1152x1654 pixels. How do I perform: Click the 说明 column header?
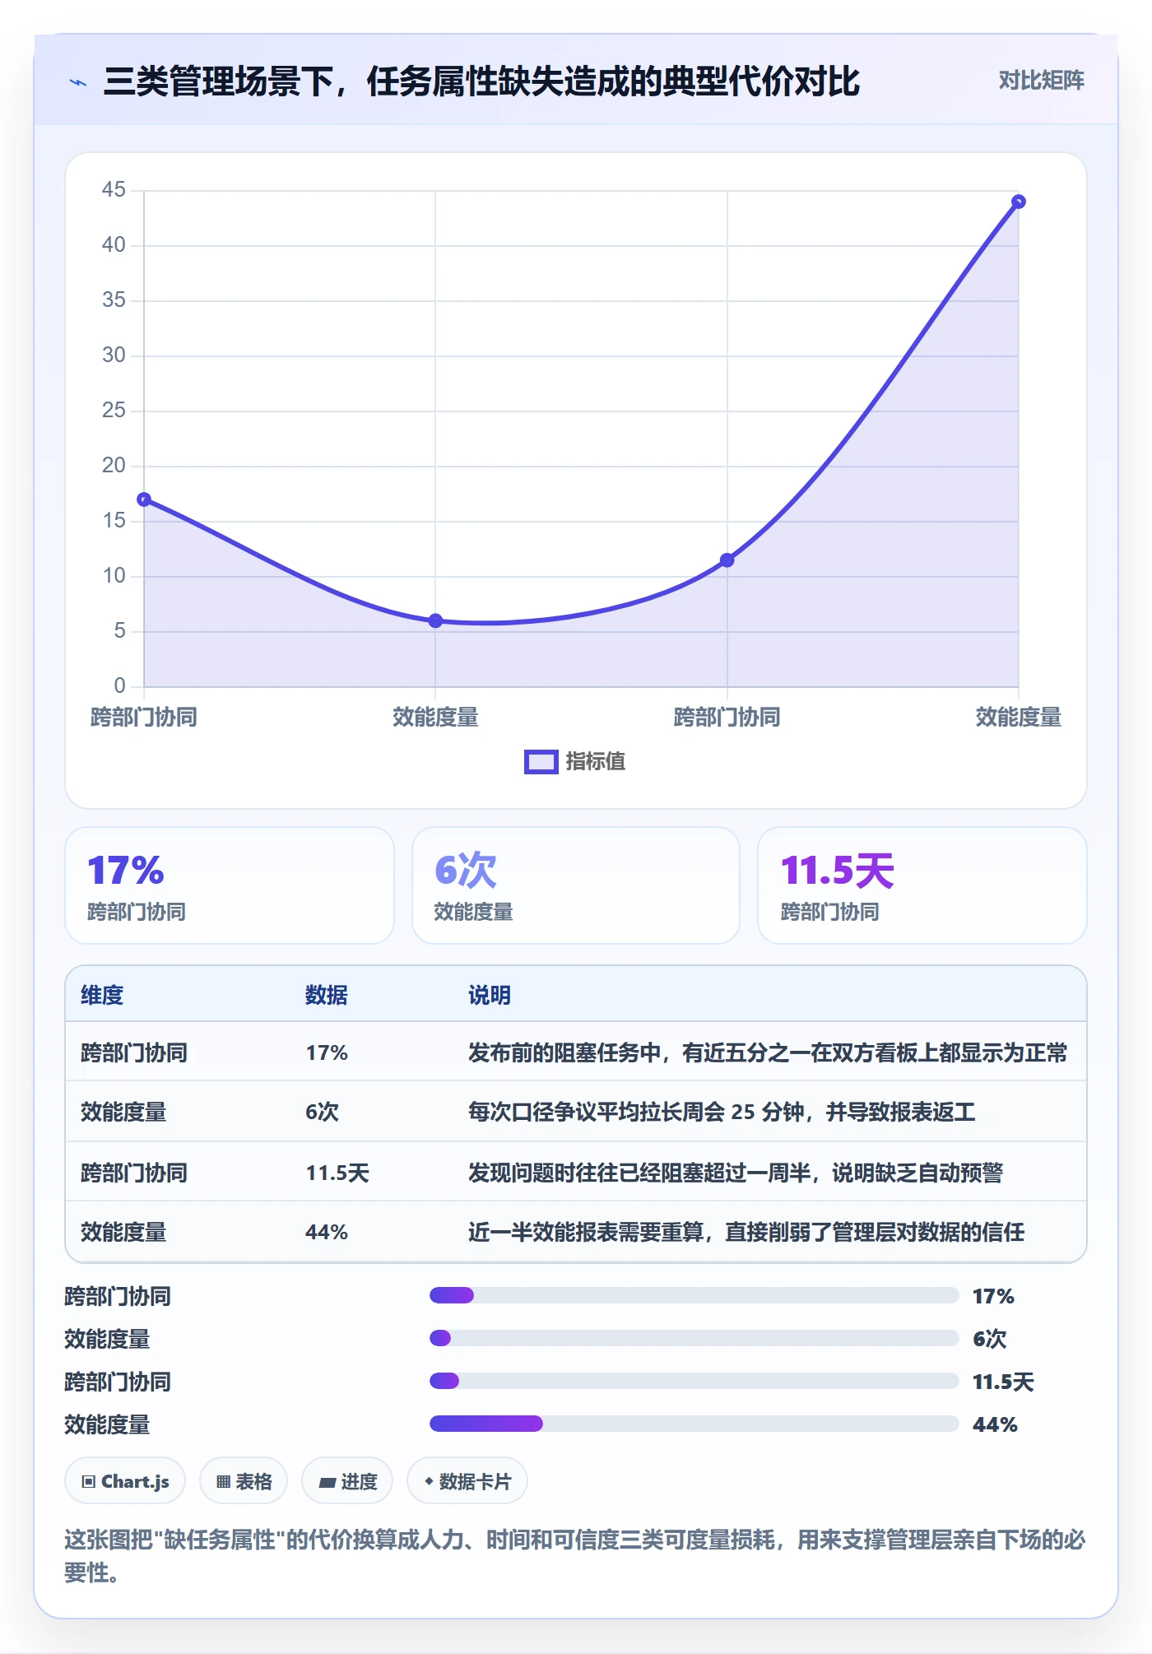click(x=490, y=996)
